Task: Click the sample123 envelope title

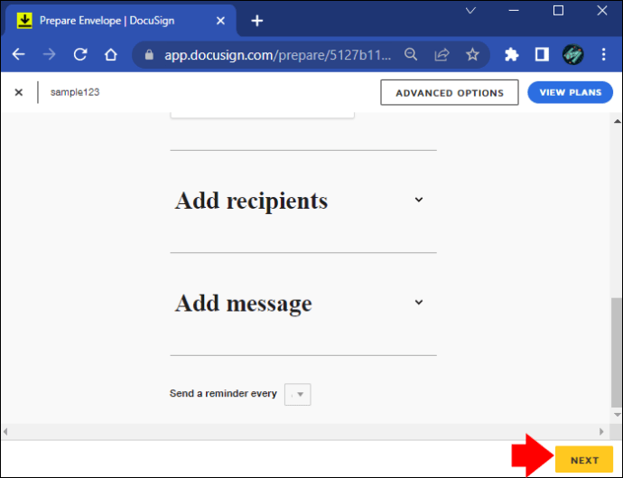Action: pyautogui.click(x=75, y=92)
